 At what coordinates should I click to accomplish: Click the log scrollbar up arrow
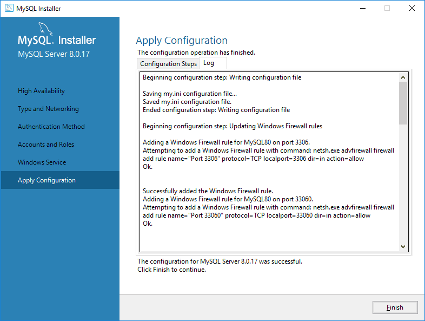[403, 77]
